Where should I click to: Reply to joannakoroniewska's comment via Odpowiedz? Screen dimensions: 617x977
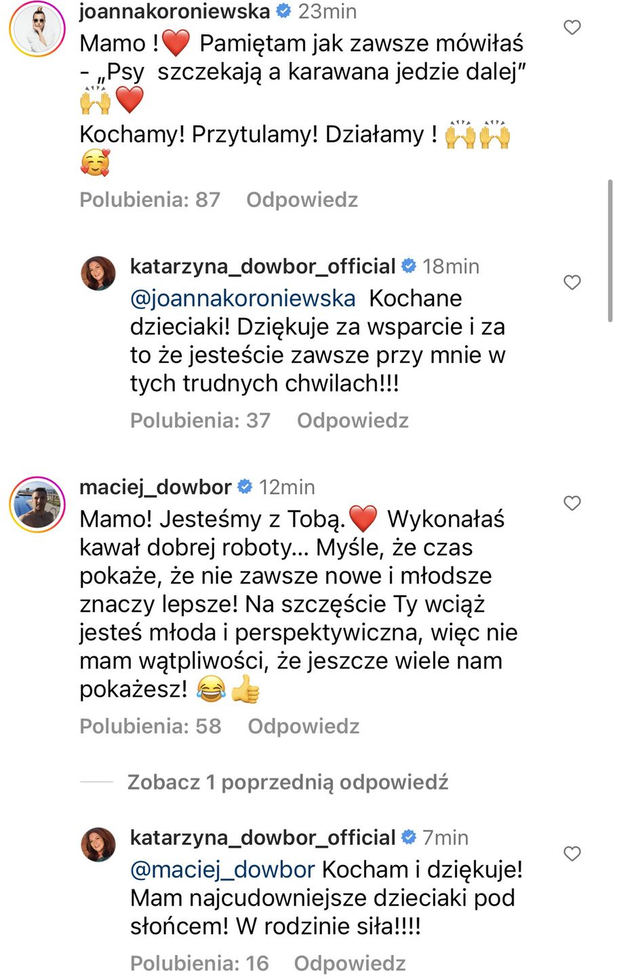(302, 199)
